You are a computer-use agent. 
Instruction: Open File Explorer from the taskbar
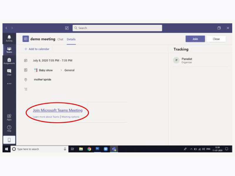(81, 149)
